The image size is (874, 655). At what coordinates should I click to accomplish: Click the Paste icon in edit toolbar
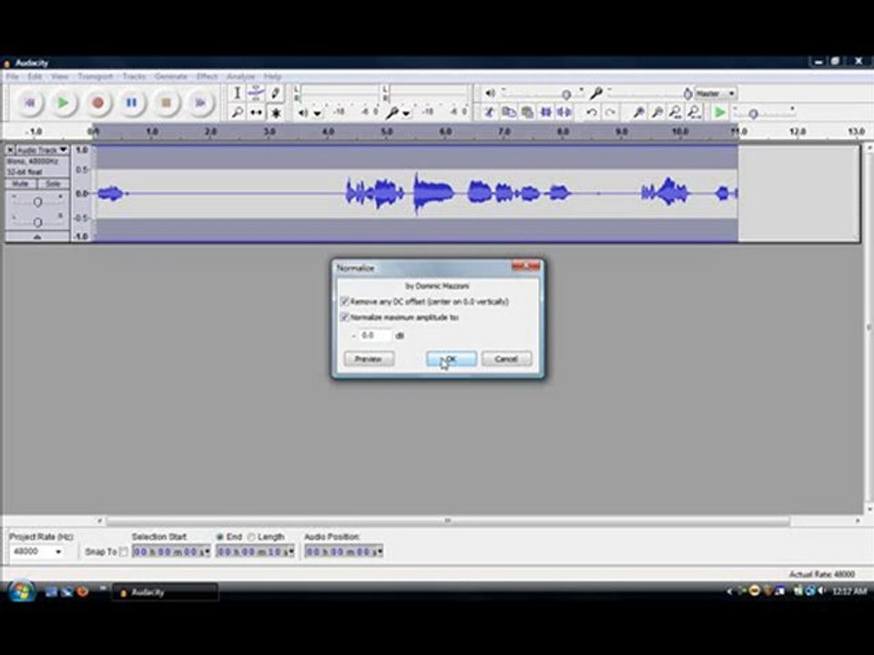pos(527,113)
